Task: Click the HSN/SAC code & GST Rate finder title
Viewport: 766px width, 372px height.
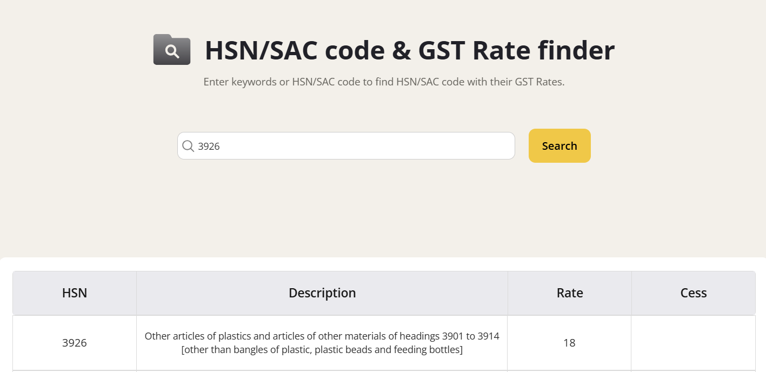Action: click(x=409, y=50)
